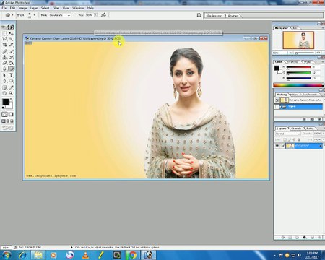Click the Navigator zoom out button
Image resolution: width=325 pixels, height=260 pixels.
[x=291, y=53]
